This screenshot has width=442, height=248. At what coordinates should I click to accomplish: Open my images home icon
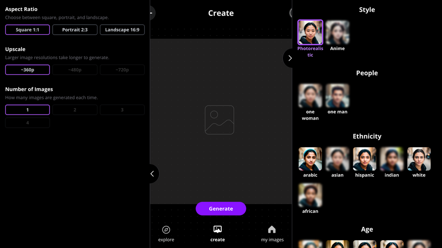pos(272,229)
